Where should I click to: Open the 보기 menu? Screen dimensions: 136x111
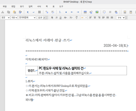click(x=22, y=6)
